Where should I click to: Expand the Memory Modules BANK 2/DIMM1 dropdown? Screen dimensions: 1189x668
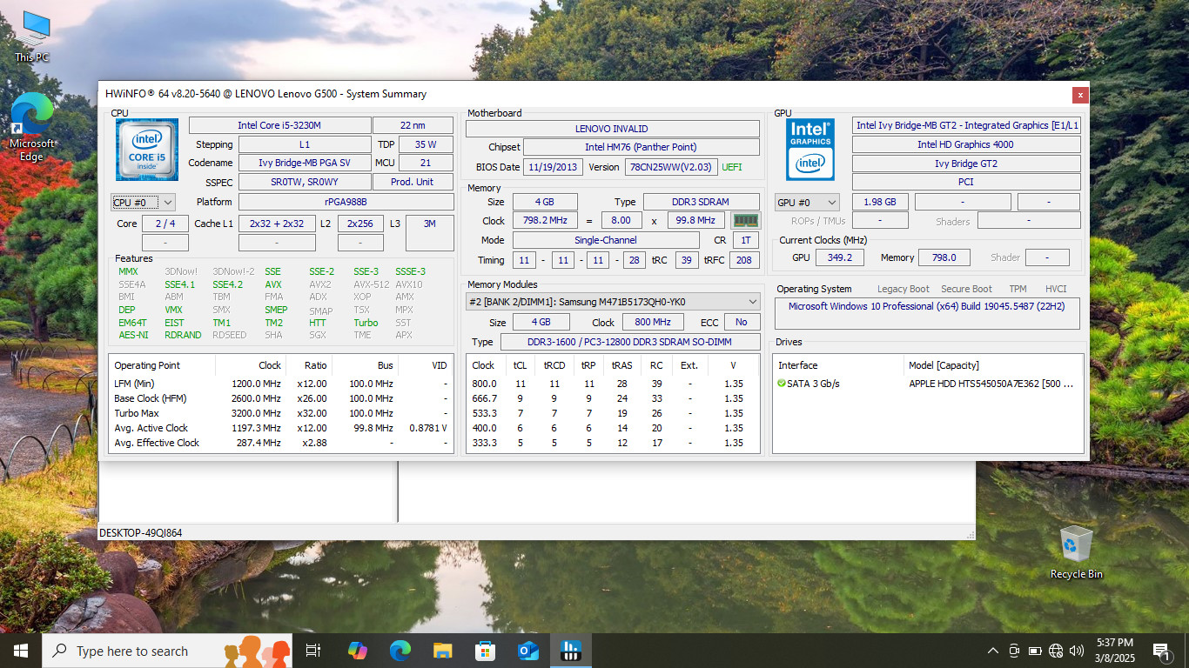[x=613, y=302]
